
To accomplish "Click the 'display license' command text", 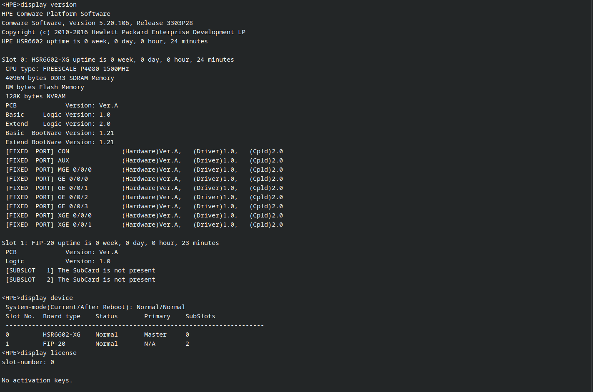I will click(x=48, y=353).
